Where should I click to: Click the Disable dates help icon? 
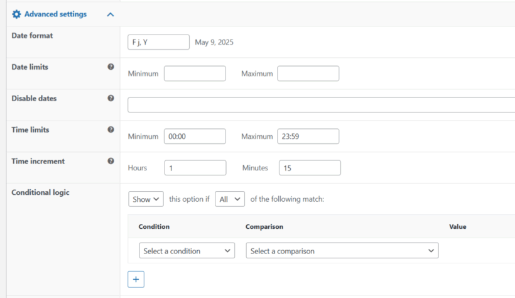[x=111, y=98]
